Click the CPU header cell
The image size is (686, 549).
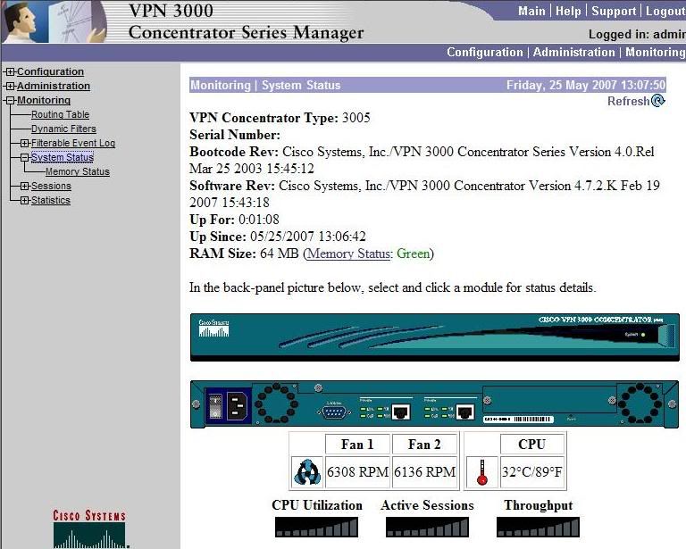pyautogui.click(x=532, y=445)
